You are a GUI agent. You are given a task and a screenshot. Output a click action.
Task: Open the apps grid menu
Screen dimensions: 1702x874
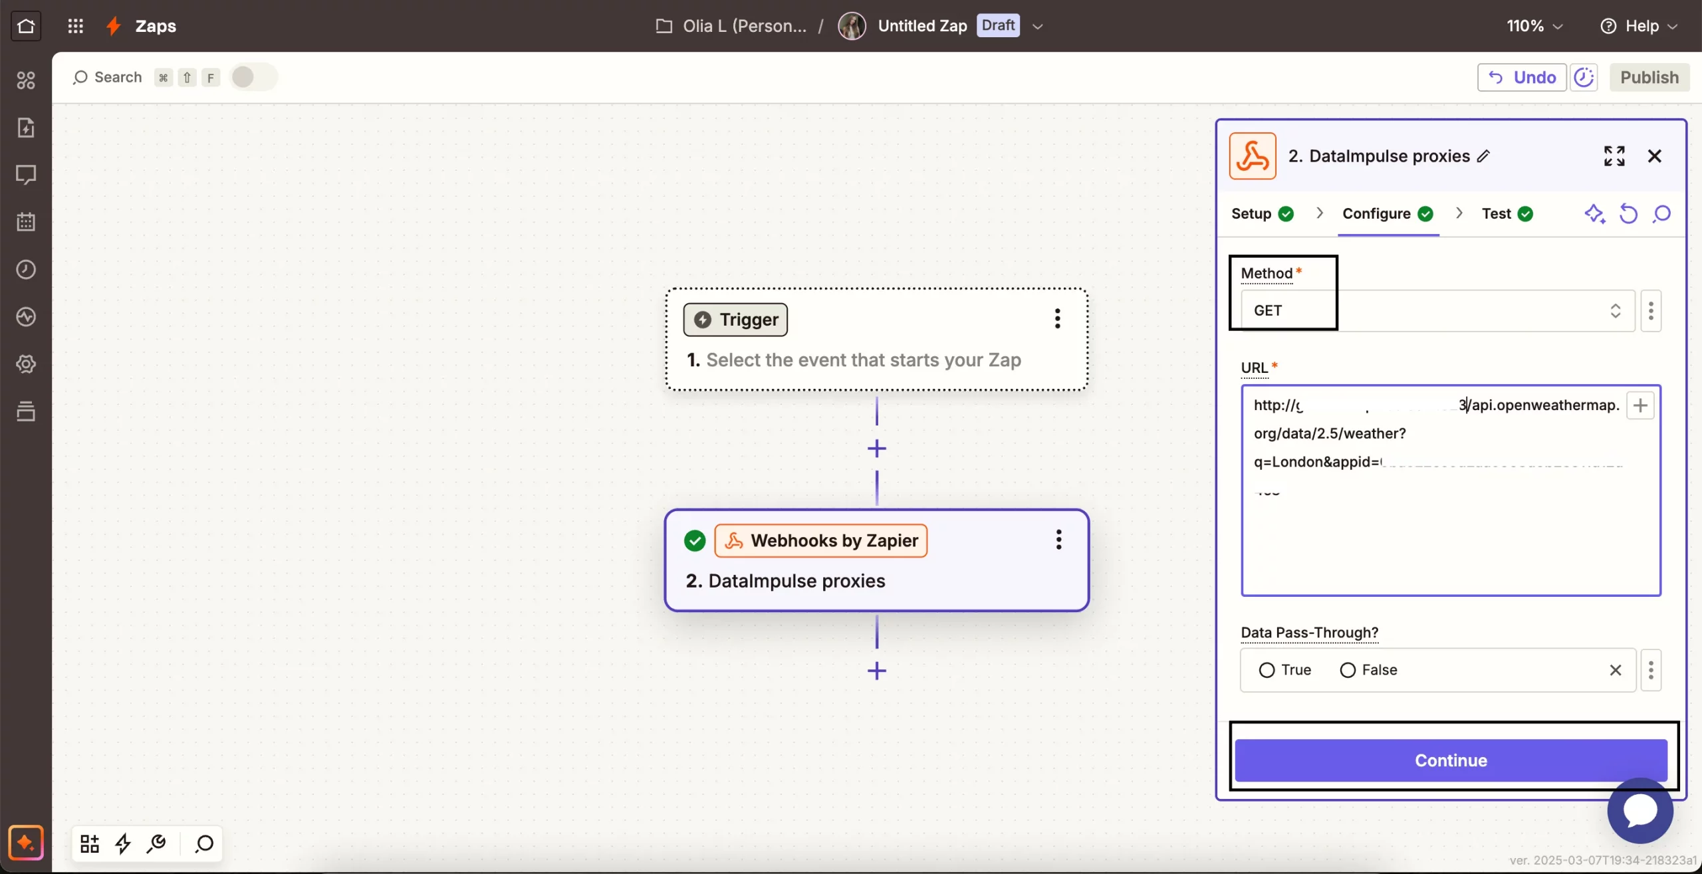point(76,26)
